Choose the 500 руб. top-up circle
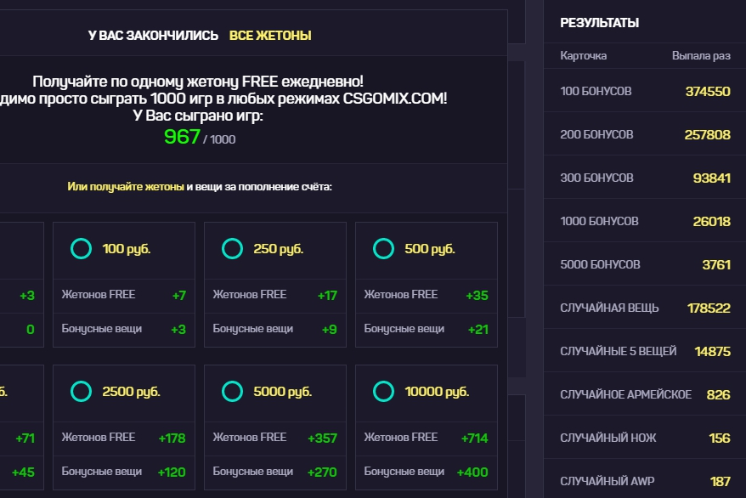 pyautogui.click(x=383, y=249)
